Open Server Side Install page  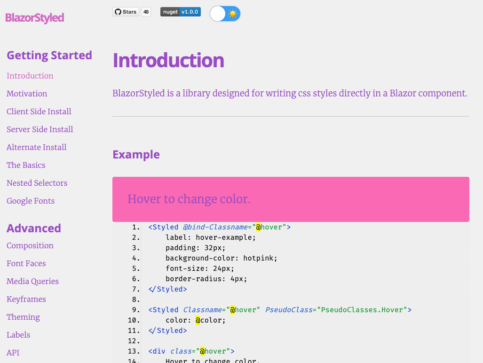(x=40, y=129)
